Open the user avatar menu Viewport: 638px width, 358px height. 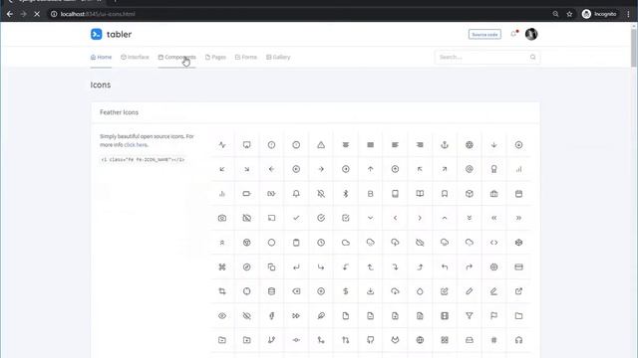click(531, 34)
